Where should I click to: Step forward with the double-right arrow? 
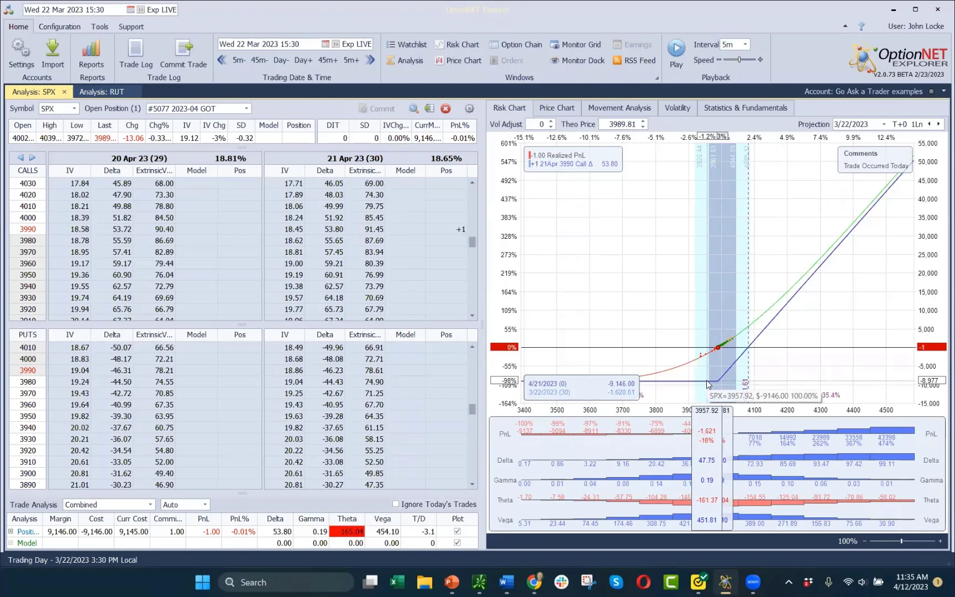coord(370,60)
